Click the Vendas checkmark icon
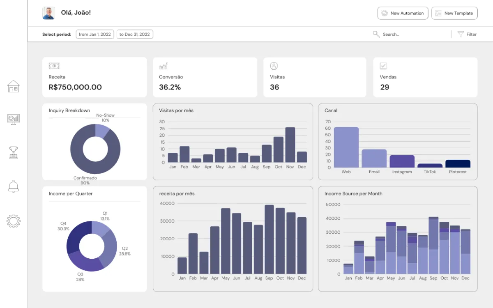 pos(383,66)
